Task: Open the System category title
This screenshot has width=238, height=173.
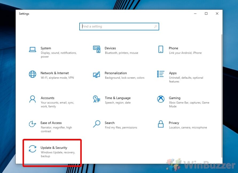Action: 46,48
